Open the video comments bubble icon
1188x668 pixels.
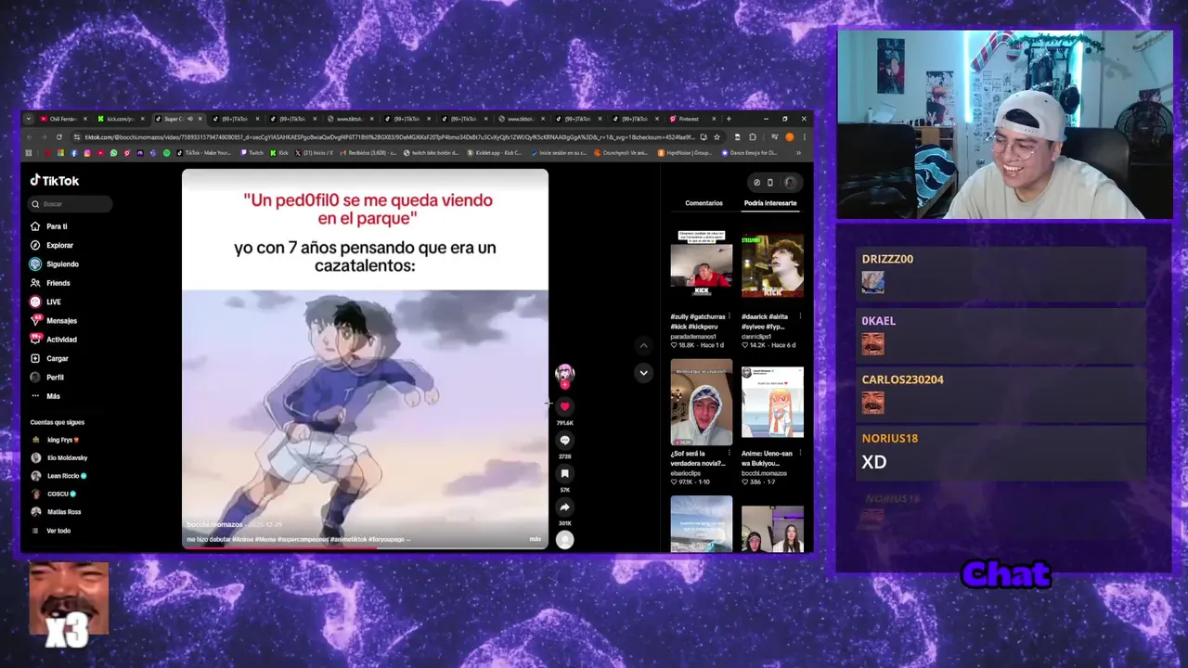[x=564, y=440]
